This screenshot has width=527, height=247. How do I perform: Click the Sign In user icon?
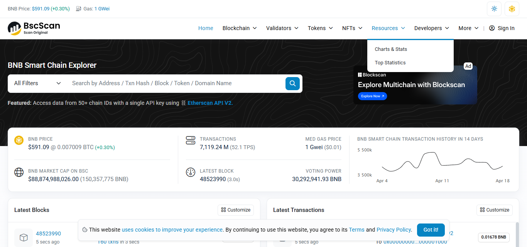492,28
